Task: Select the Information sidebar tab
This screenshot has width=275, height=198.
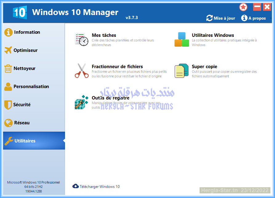Action: pos(34,32)
